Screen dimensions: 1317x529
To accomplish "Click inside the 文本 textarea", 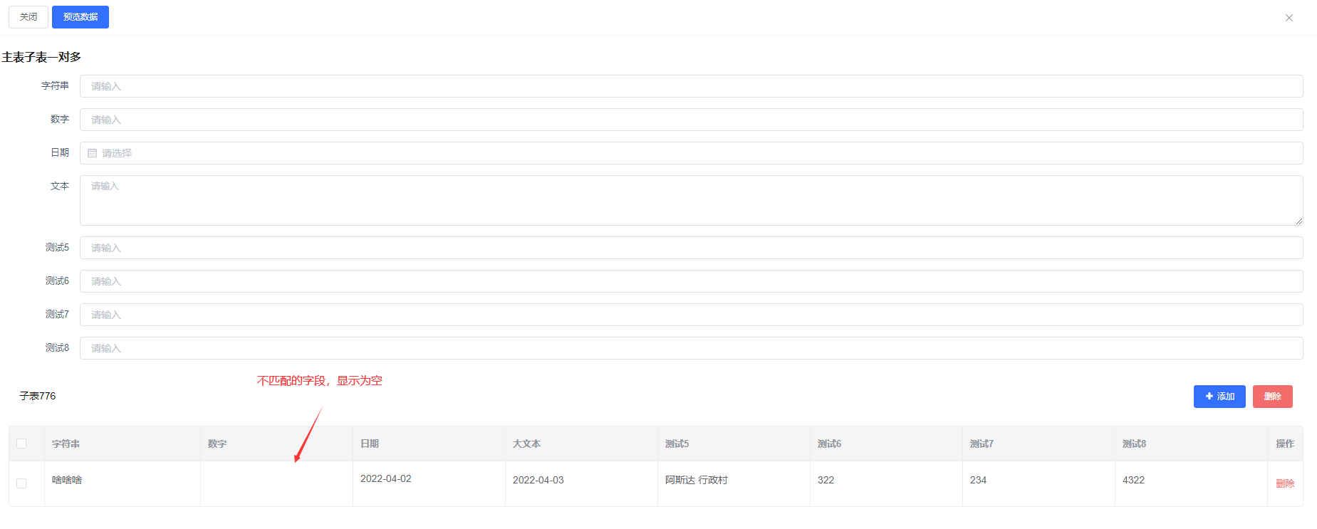I will point(691,200).
